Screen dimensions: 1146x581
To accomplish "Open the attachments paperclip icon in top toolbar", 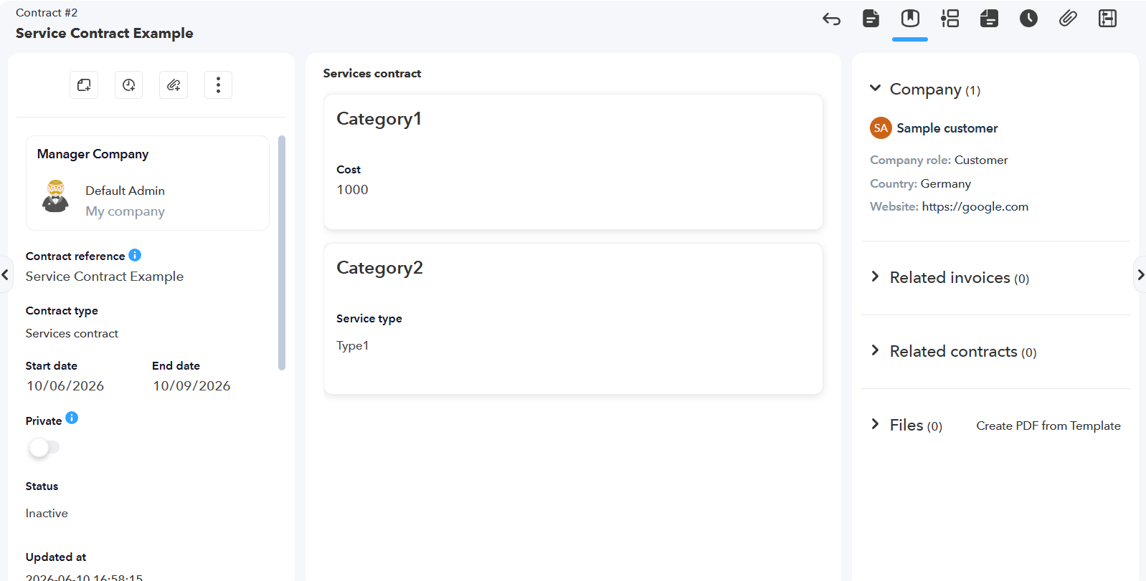I will coord(1068,19).
